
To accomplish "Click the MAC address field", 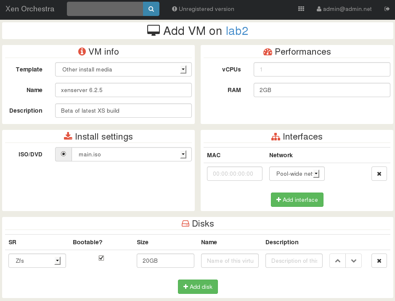I will (235, 174).
